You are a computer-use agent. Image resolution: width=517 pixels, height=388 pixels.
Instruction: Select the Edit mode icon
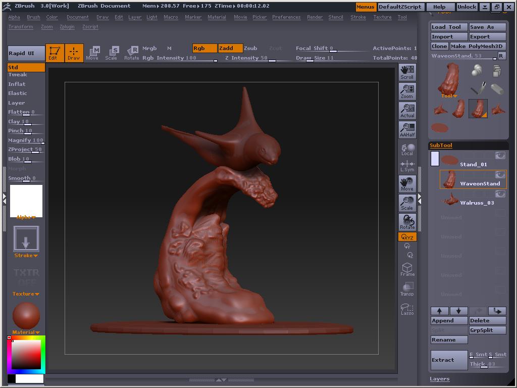click(55, 52)
